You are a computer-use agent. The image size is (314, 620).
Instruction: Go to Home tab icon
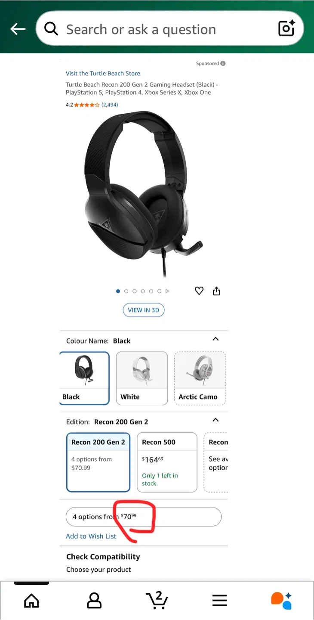31,601
